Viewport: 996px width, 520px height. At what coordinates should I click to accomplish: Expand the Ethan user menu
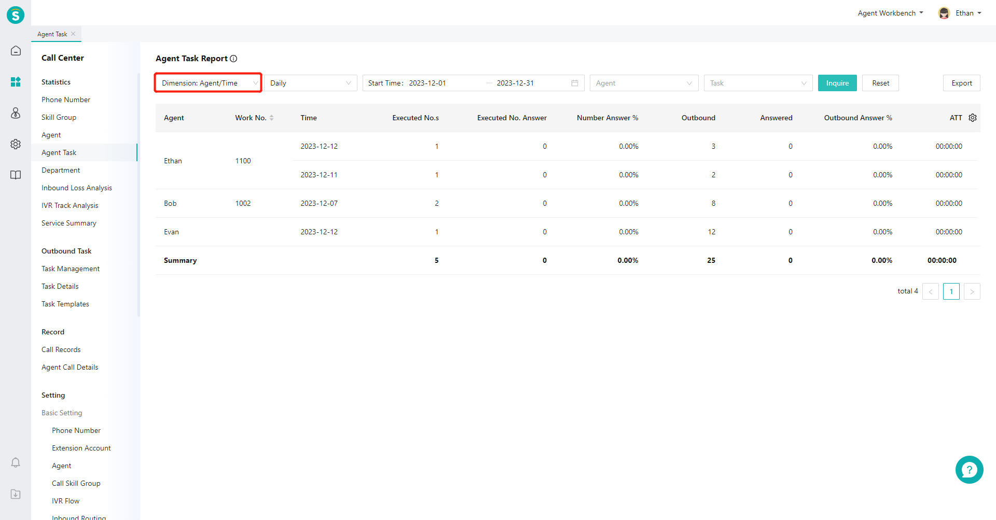click(968, 13)
